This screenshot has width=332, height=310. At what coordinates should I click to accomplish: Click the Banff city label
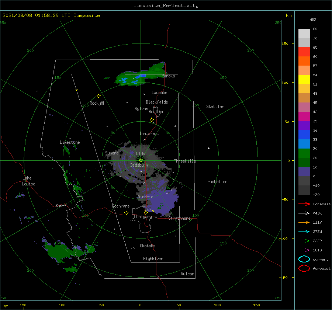(61, 205)
